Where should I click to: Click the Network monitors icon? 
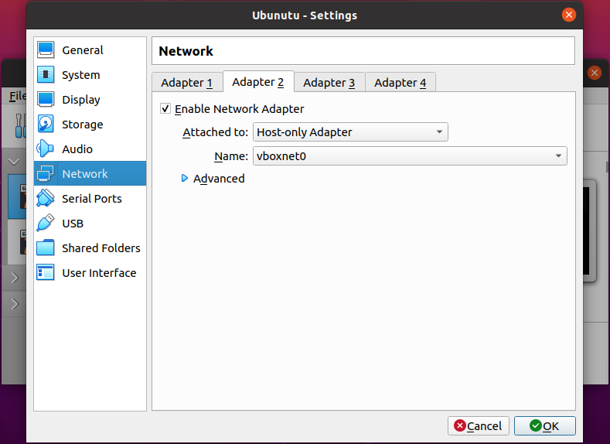46,173
